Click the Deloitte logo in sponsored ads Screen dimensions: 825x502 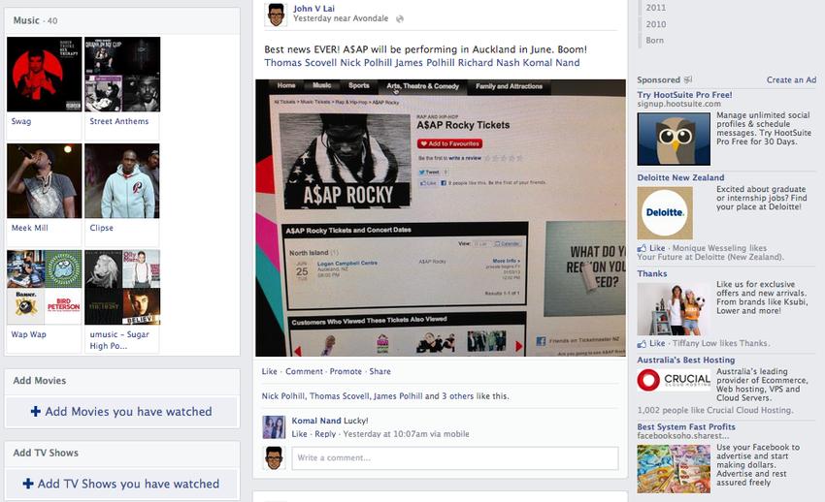665,213
